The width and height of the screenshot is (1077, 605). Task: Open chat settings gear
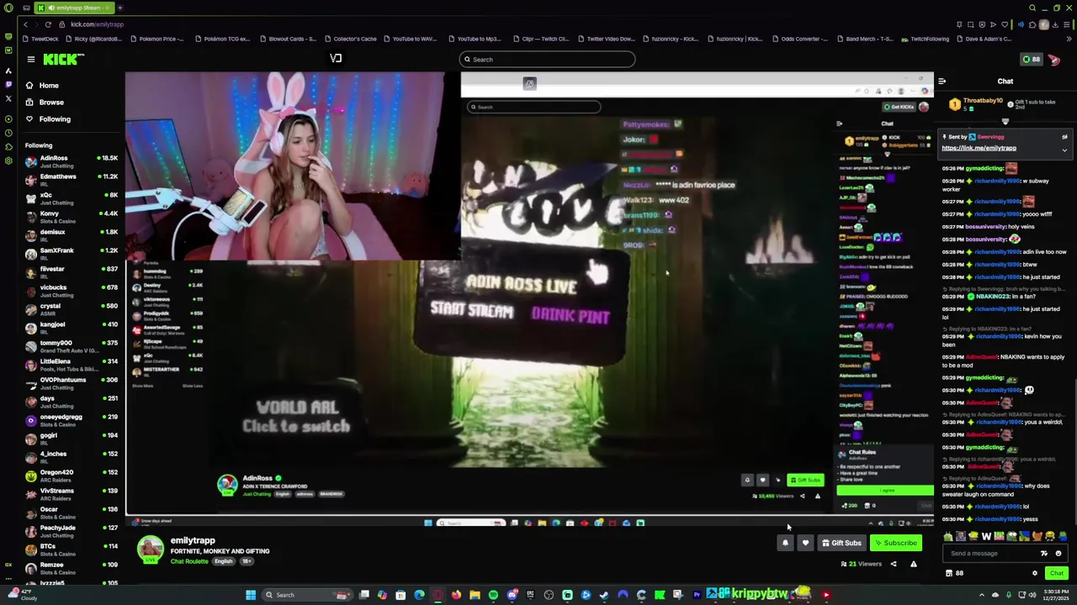tap(1035, 573)
